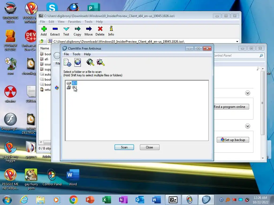Open the 7-Zip address path dropdown
Viewport: 274px width, 205px height.
pos(237,41)
